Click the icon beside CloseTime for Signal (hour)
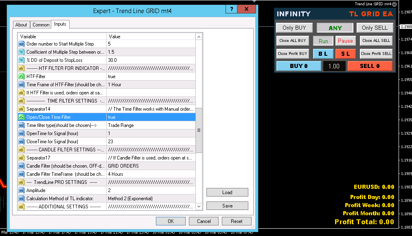412x236 pixels. 22,142
